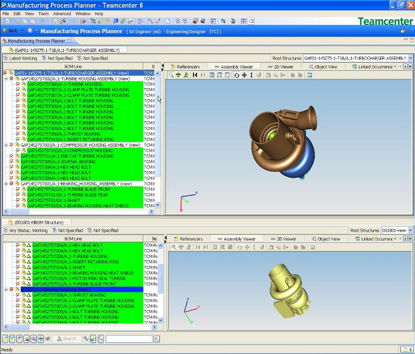Click the rotate icon in lower Assembly Viewer toolbar
The width and height of the screenshot is (415, 354).
click(x=240, y=247)
